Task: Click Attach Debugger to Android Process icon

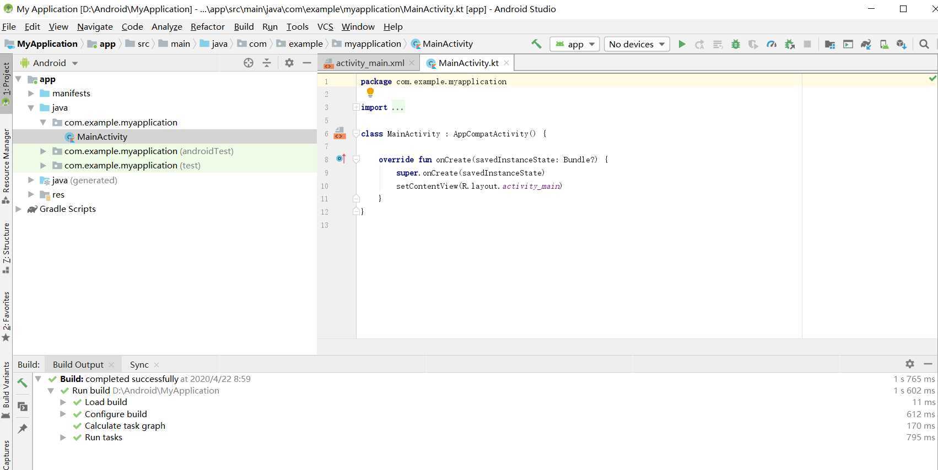Action: click(790, 44)
